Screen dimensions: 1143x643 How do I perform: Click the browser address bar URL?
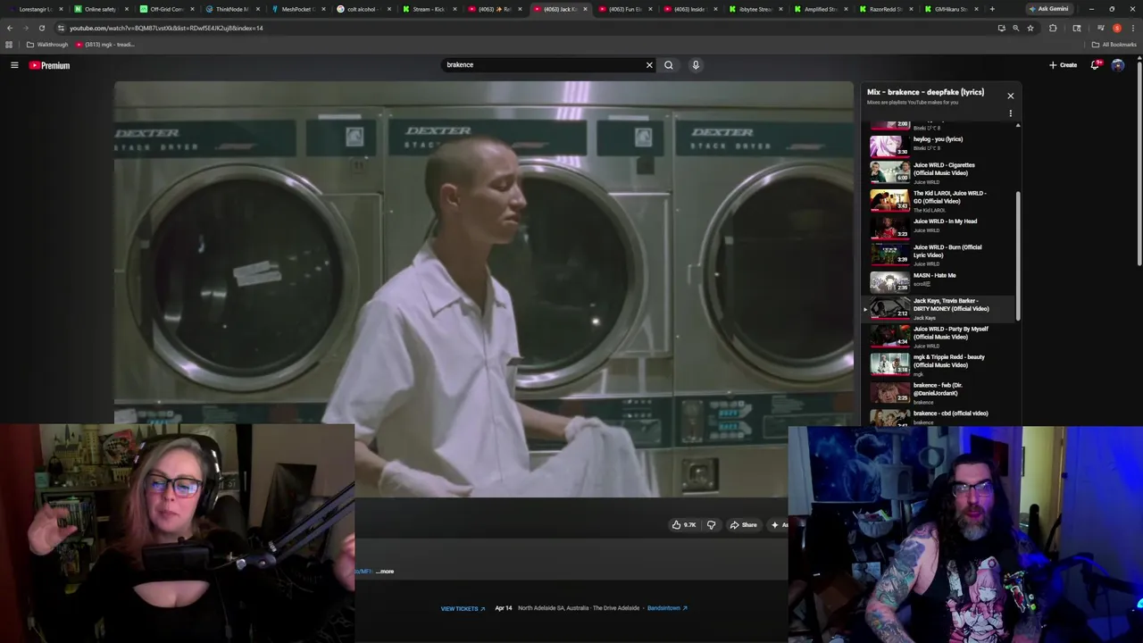click(166, 28)
